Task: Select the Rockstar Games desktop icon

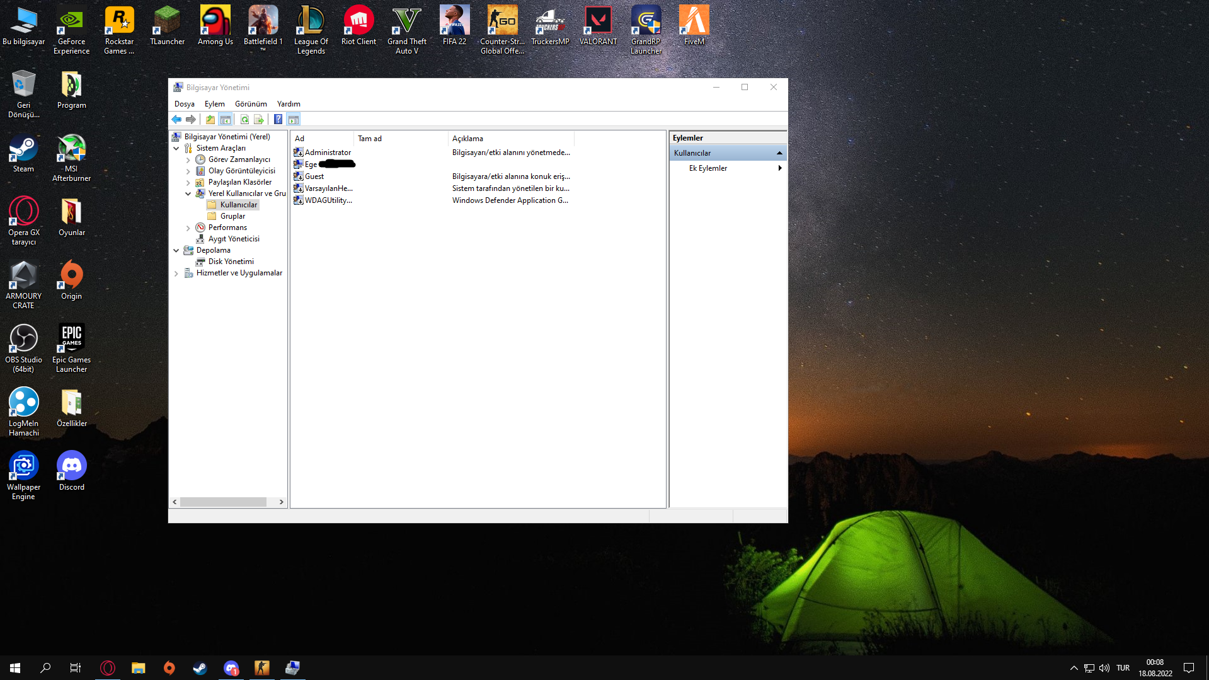Action: [x=119, y=30]
